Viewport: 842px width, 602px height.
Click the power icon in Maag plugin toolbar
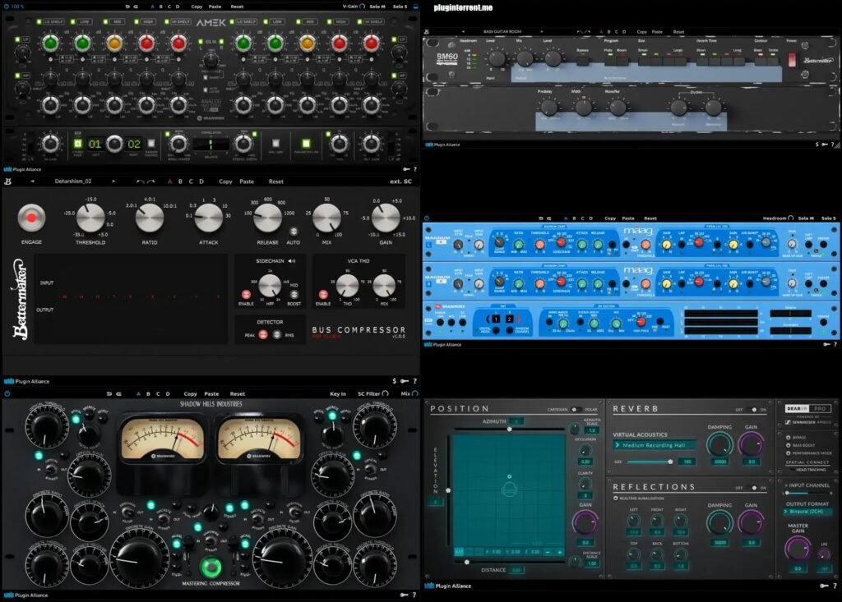coord(427,218)
